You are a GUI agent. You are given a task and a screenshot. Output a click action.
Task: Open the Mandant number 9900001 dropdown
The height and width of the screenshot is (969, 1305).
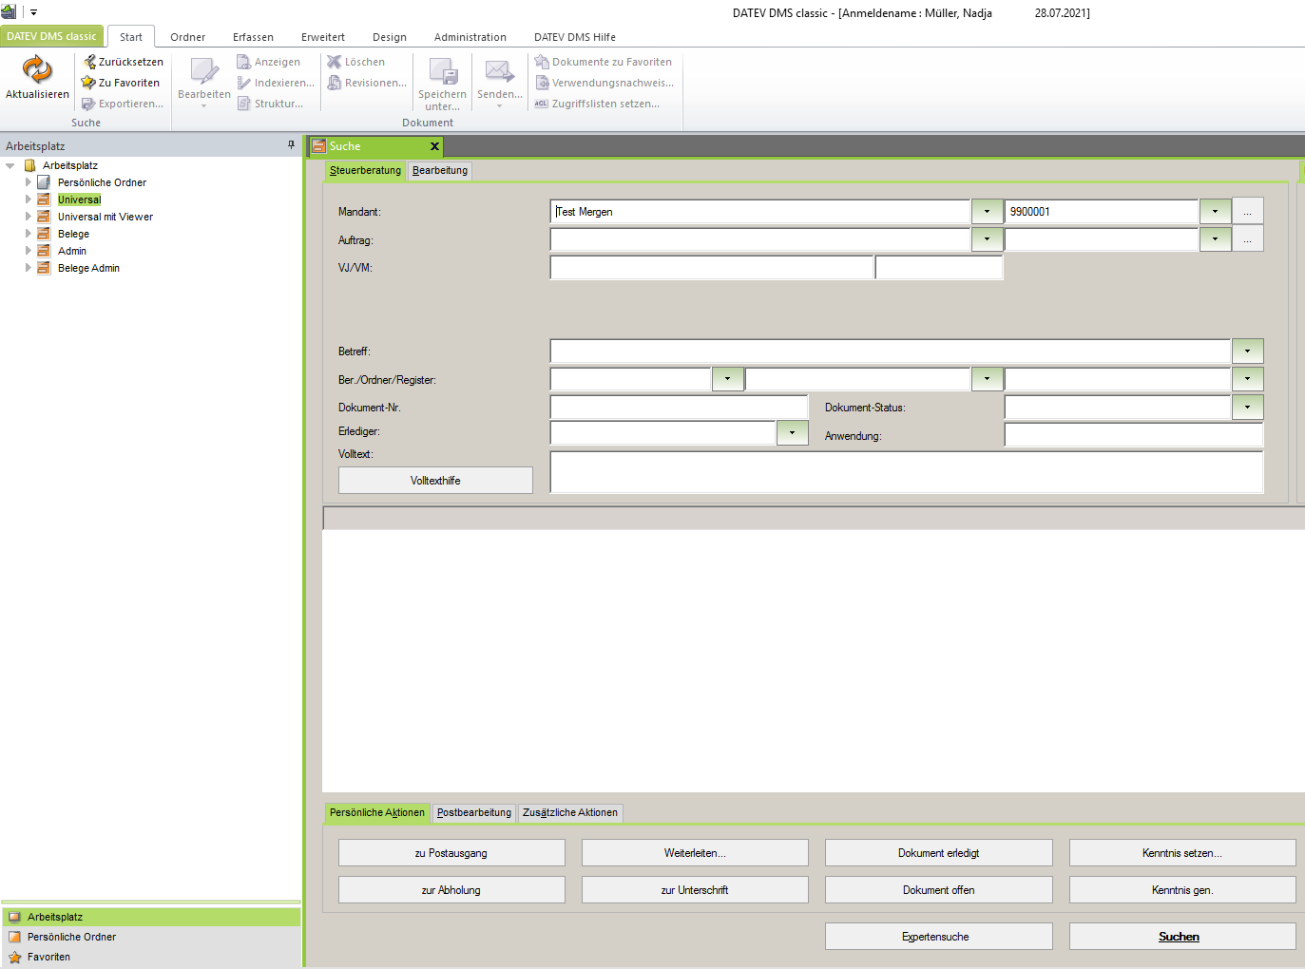pos(1215,212)
